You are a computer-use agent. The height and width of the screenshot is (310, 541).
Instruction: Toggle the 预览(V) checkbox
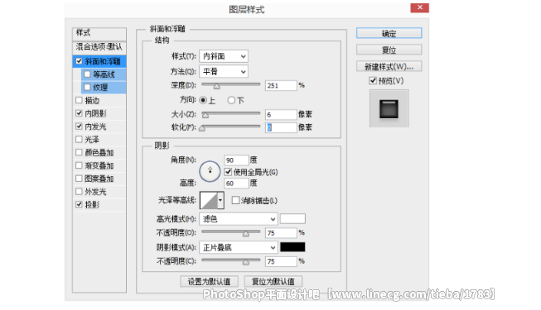pyautogui.click(x=373, y=81)
